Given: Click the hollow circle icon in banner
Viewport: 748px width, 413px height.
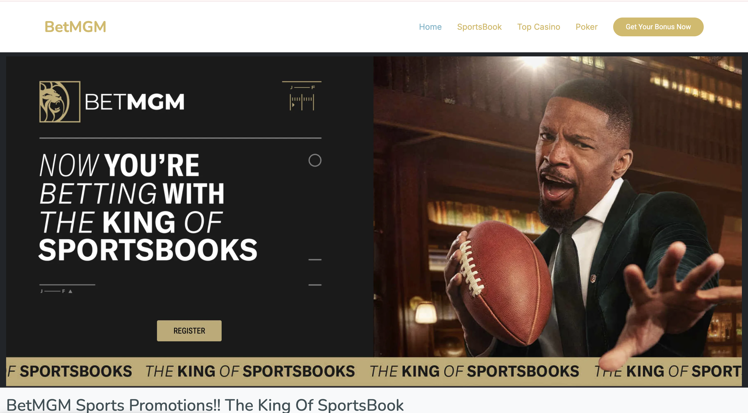Looking at the screenshot, I should pyautogui.click(x=315, y=160).
